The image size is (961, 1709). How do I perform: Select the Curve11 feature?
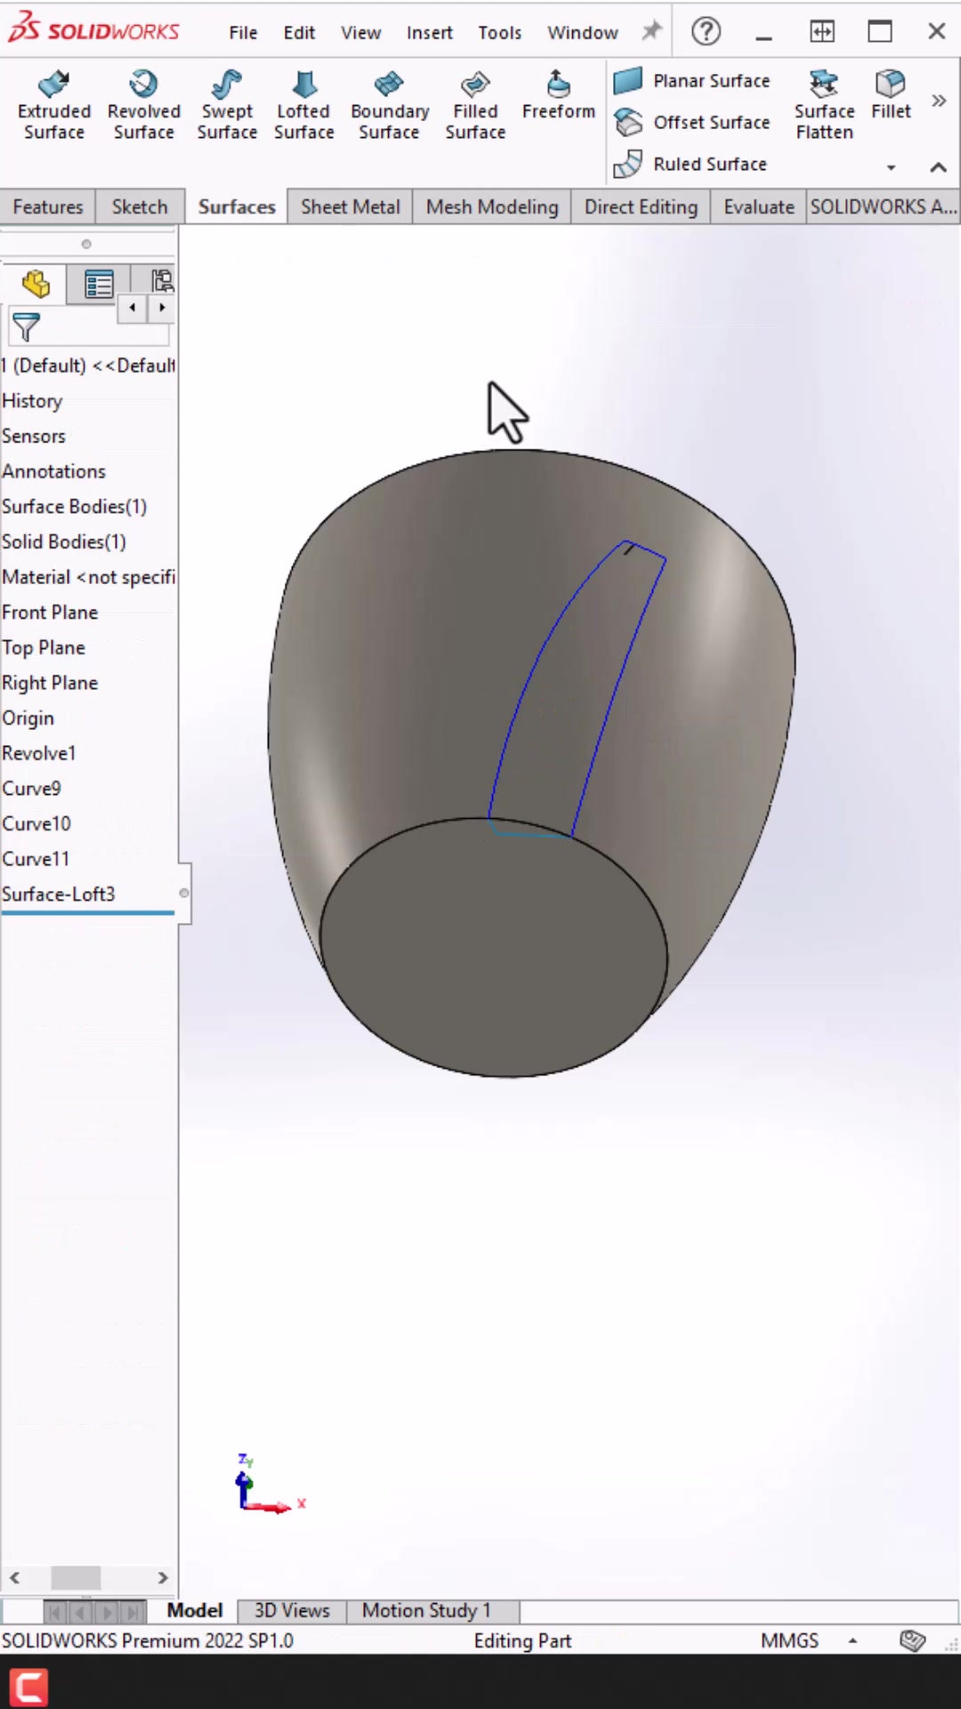click(x=36, y=859)
